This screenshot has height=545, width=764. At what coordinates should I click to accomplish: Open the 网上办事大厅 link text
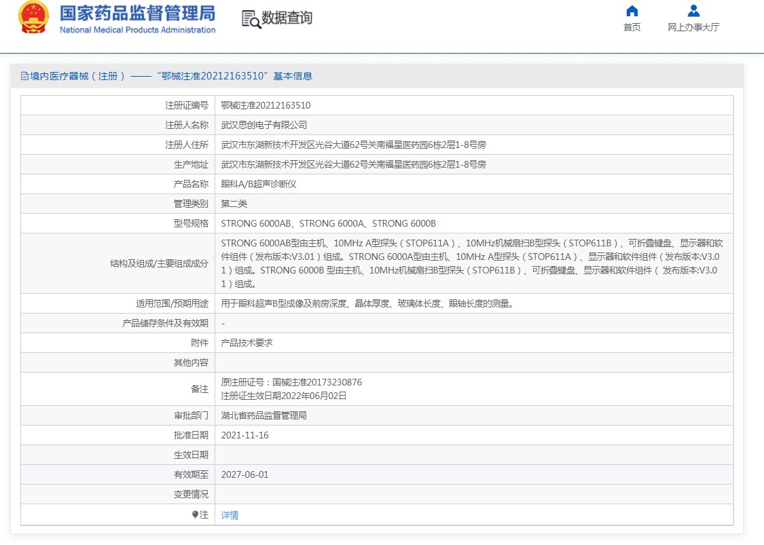(x=693, y=27)
